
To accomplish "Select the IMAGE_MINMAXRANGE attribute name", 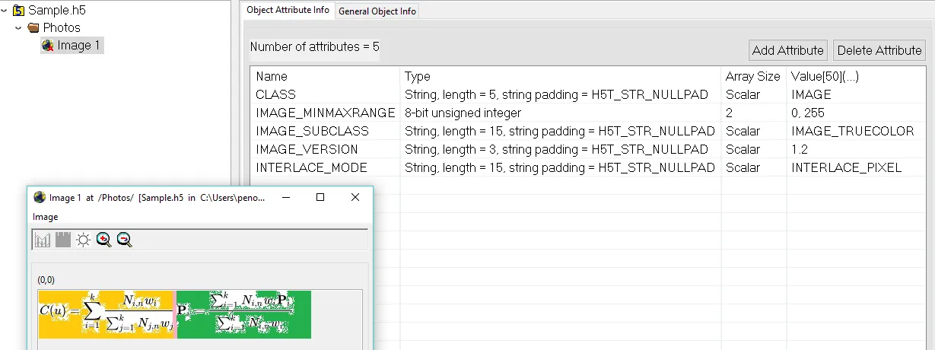I will coord(325,113).
